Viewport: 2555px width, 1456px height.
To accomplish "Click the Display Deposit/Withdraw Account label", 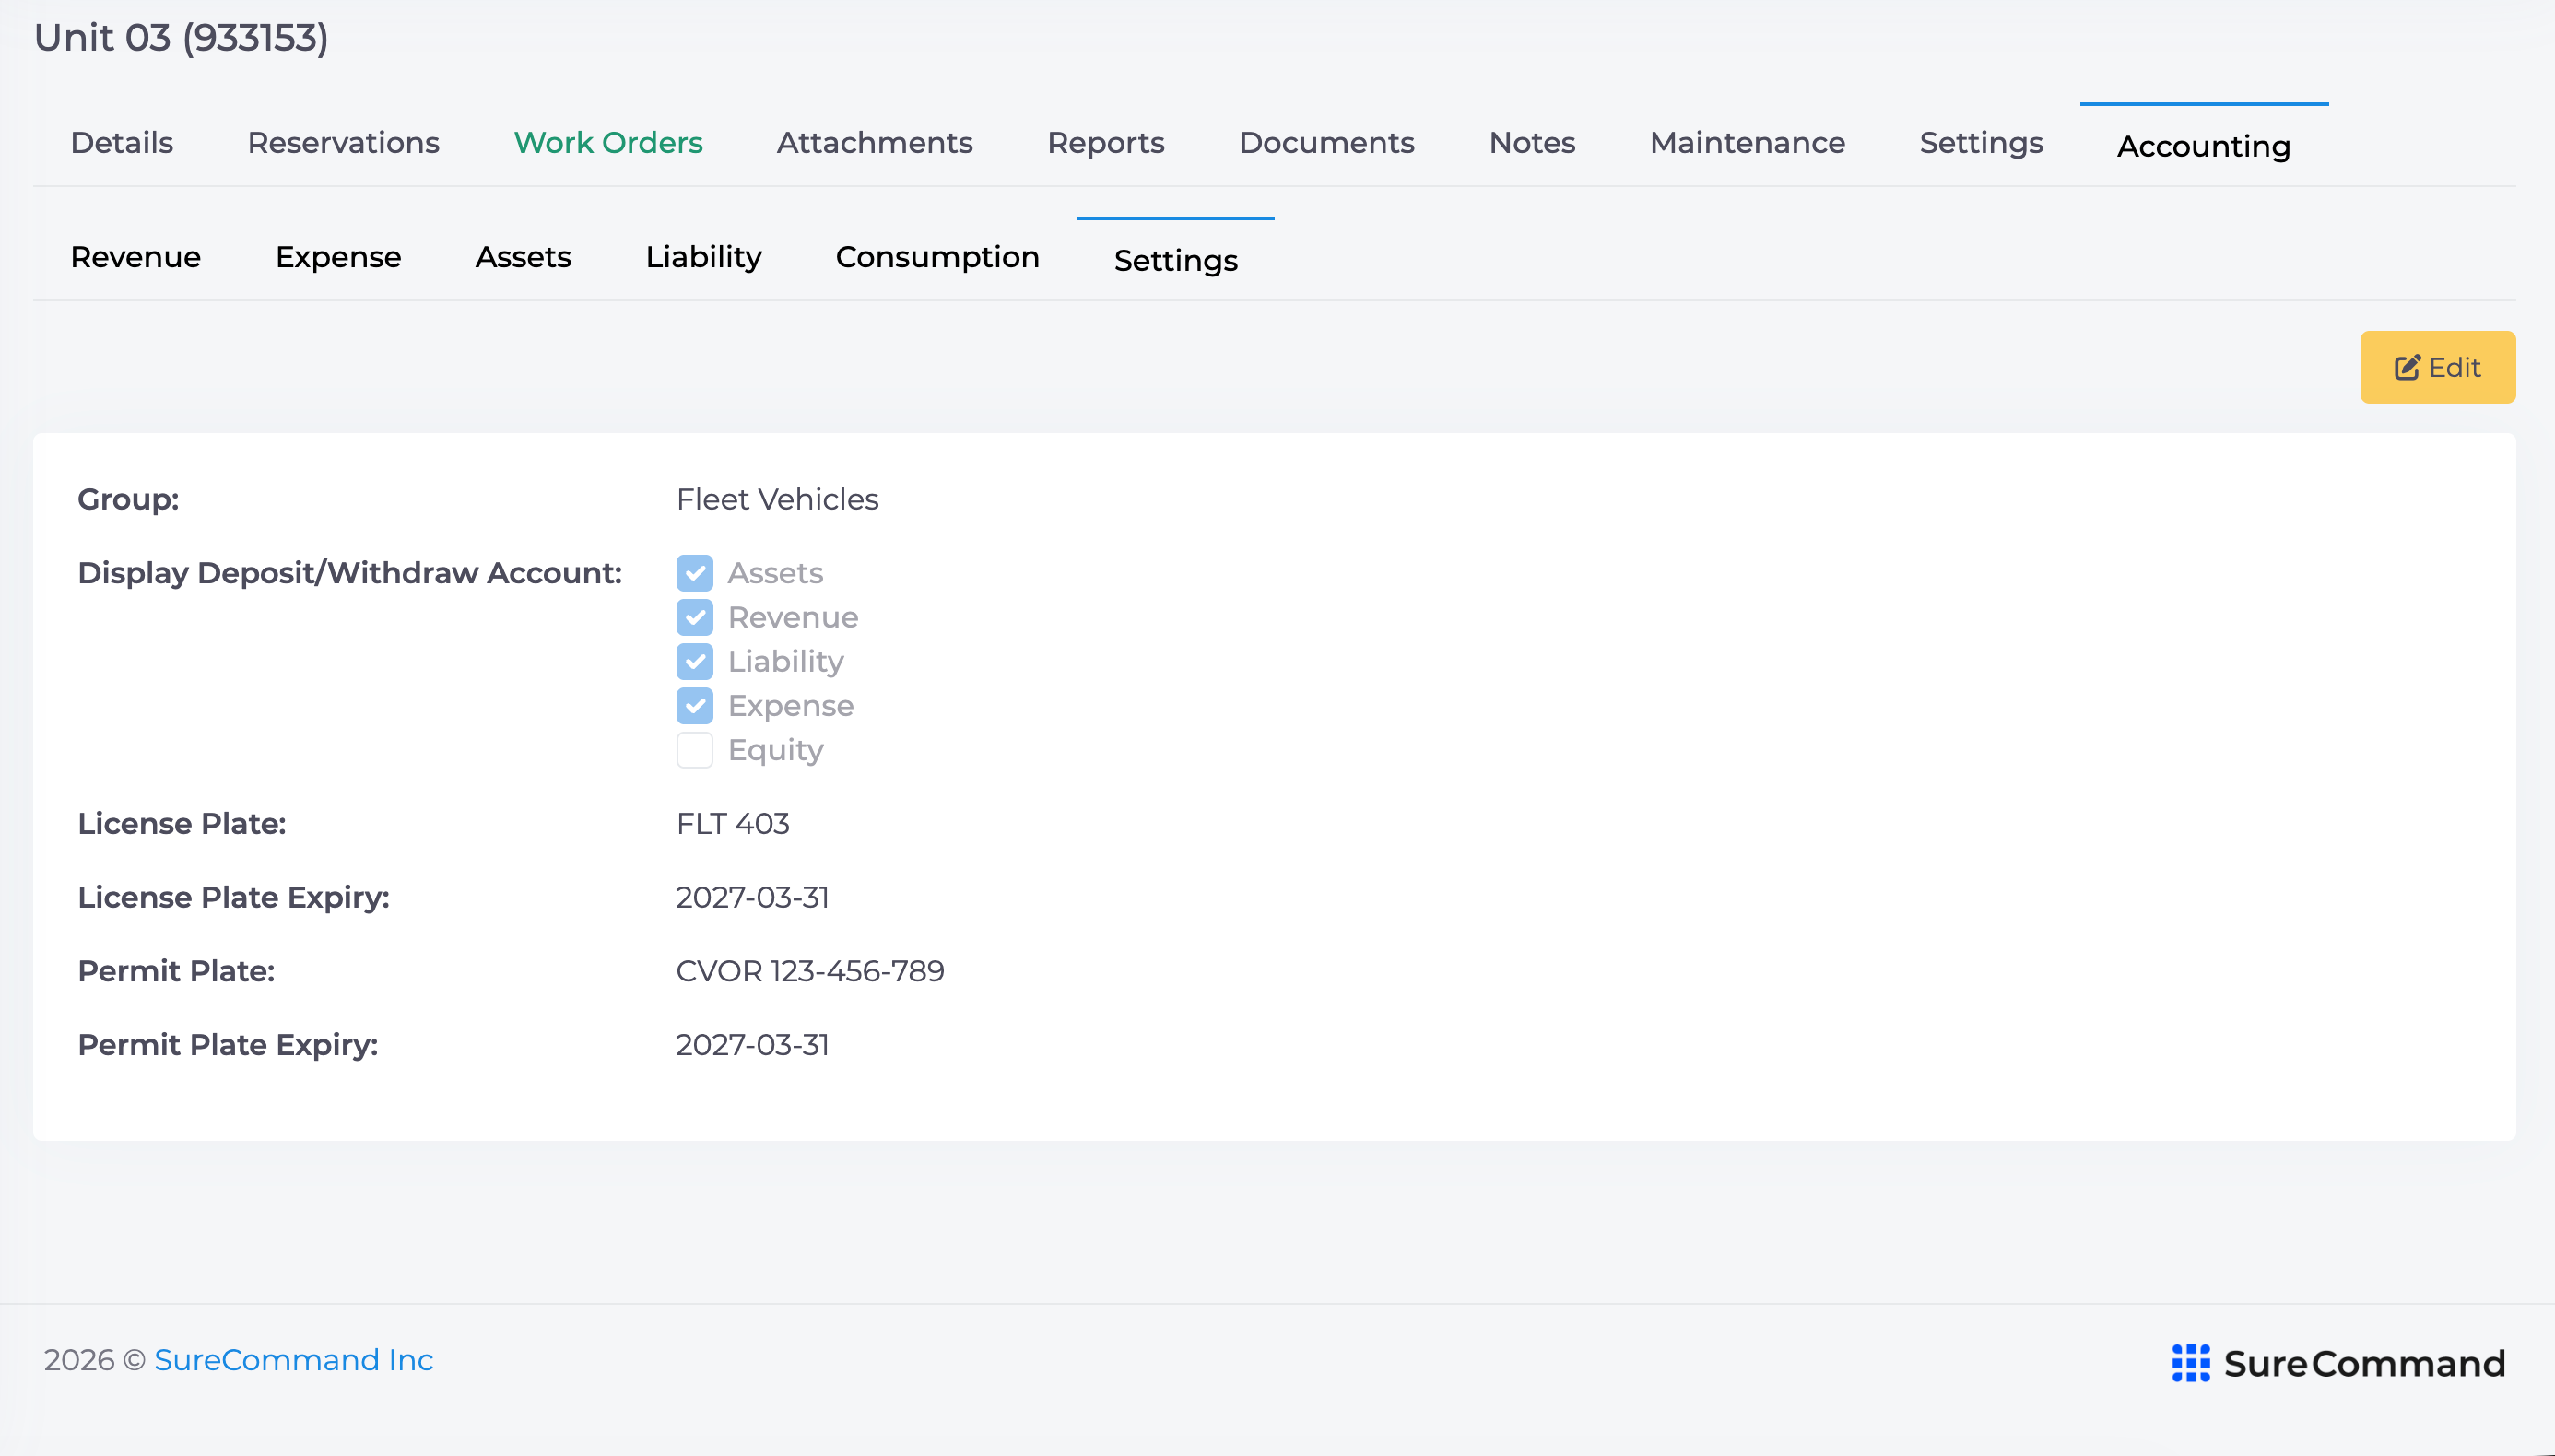I will pos(350,573).
